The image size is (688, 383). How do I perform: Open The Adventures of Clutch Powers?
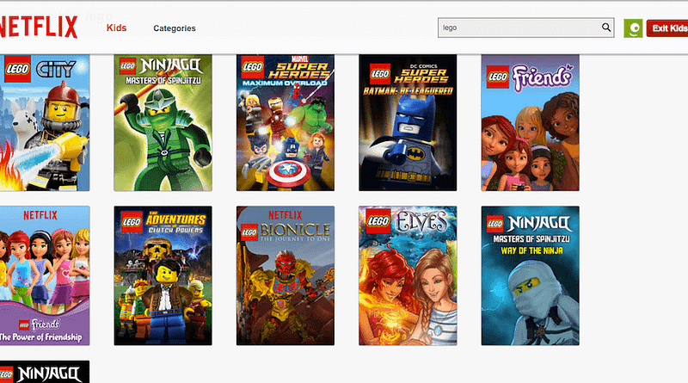coord(163,275)
